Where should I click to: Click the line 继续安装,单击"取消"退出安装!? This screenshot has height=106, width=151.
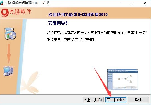70,40
